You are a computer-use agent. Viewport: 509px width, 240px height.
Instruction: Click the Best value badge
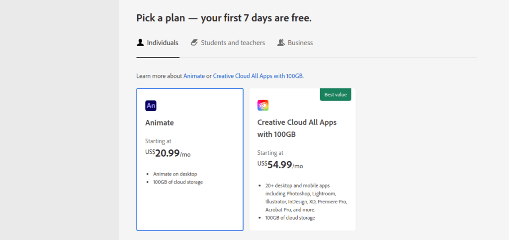[x=336, y=95]
